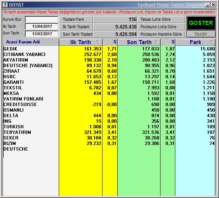Minimize the BRYAT window
The height and width of the screenshot is (198, 219).
click(x=208, y=5)
